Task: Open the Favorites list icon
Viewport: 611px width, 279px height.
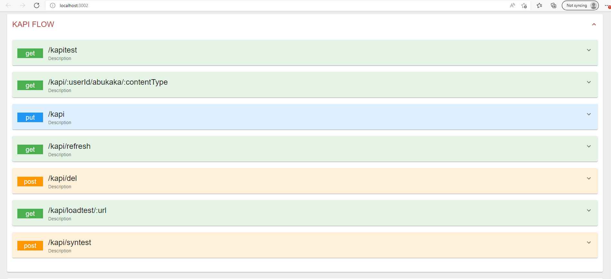Action: pos(539,5)
